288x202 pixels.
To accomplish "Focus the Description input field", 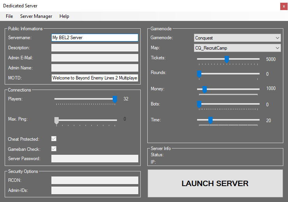I will pyautogui.click(x=94, y=48).
